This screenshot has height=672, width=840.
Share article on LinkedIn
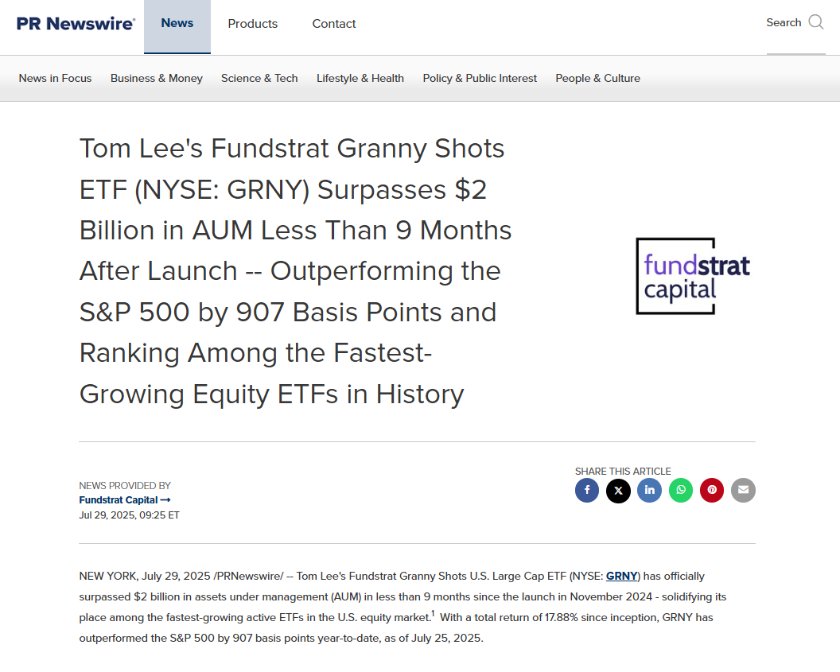coord(649,490)
